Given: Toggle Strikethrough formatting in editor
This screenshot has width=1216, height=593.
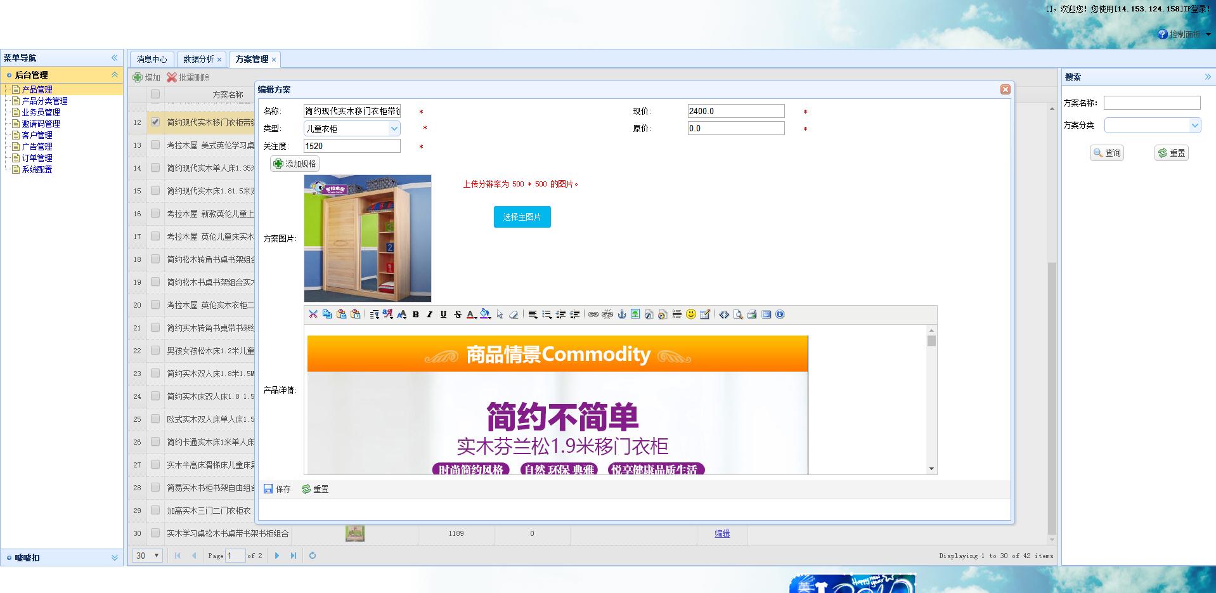Looking at the screenshot, I should [458, 314].
